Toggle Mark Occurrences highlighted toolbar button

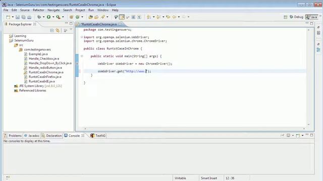pos(122,17)
